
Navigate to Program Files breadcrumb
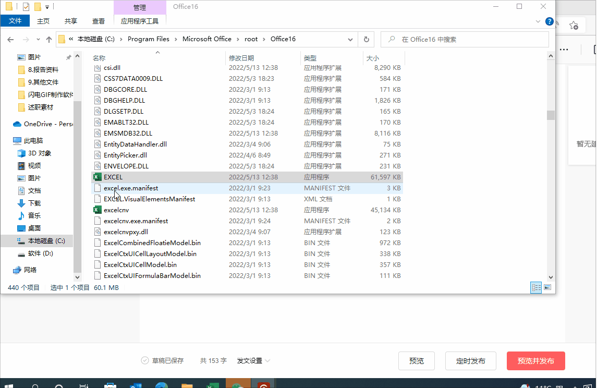point(149,39)
